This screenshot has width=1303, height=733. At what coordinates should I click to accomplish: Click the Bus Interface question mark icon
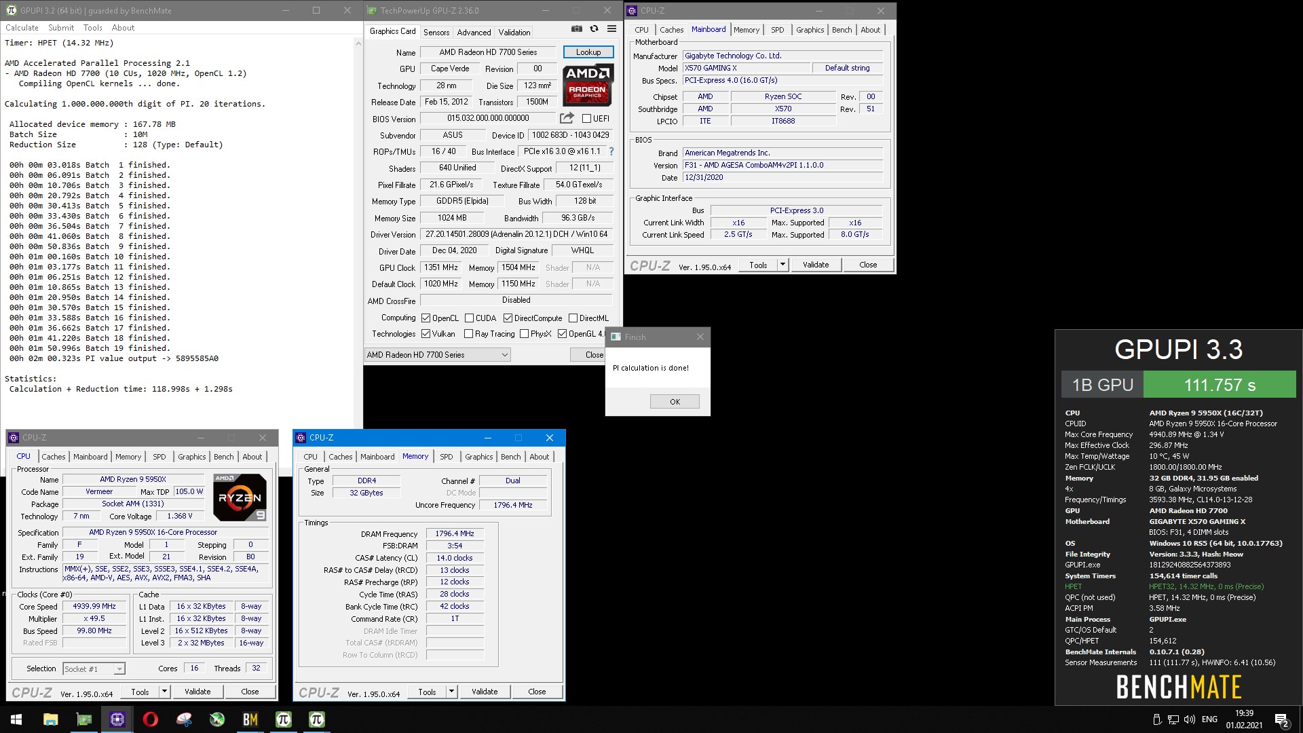click(x=611, y=151)
